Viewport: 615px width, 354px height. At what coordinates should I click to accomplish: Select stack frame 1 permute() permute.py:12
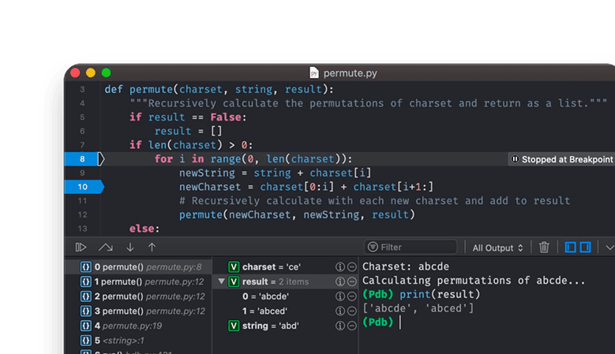click(138, 281)
